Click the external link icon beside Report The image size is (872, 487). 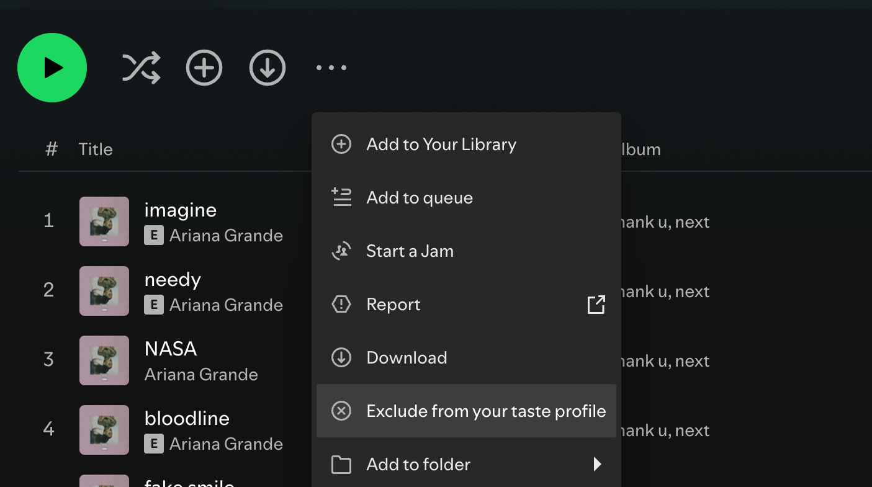pos(596,305)
